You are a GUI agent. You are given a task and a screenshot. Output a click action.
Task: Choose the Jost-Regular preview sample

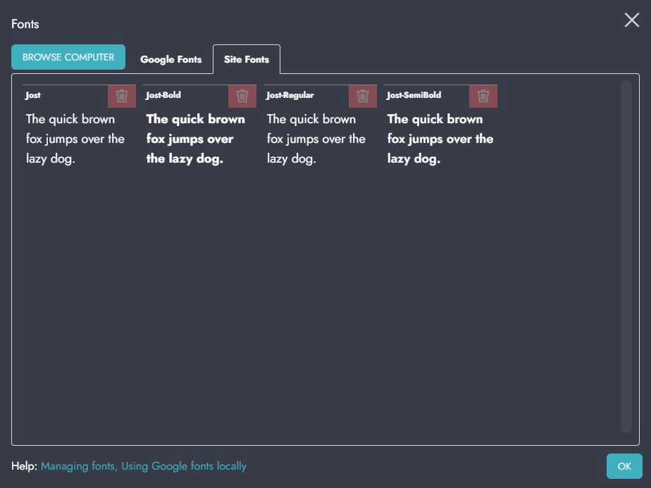[316, 139]
